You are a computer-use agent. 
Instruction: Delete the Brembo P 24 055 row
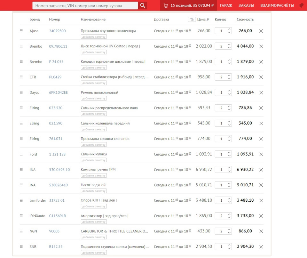261,62
